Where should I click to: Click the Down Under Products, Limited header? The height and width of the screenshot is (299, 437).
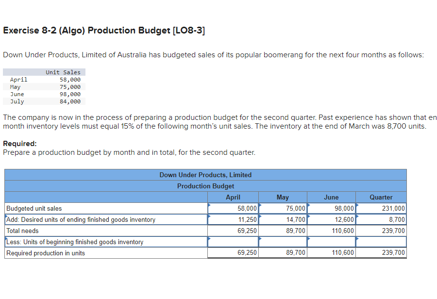pyautogui.click(x=205, y=175)
